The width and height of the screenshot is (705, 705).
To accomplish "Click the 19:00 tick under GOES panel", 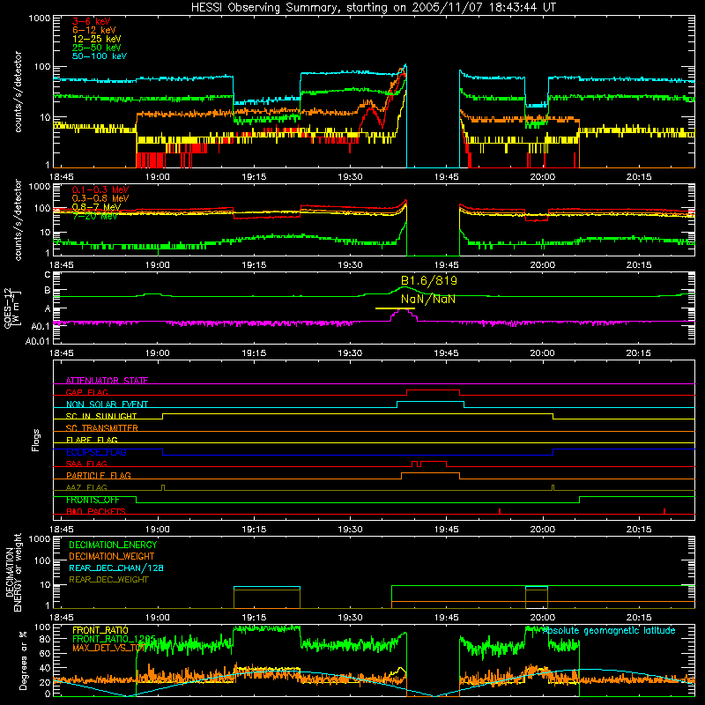I will point(158,353).
